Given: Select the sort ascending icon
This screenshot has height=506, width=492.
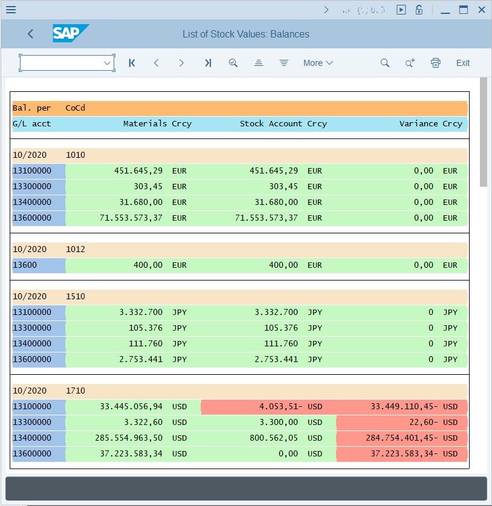Looking at the screenshot, I should pos(259,63).
